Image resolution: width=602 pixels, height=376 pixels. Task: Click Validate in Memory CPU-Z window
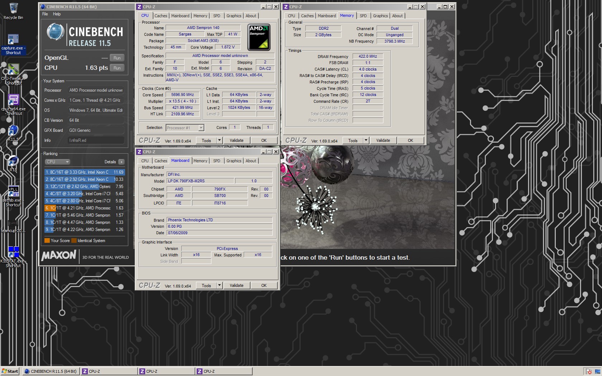(383, 141)
